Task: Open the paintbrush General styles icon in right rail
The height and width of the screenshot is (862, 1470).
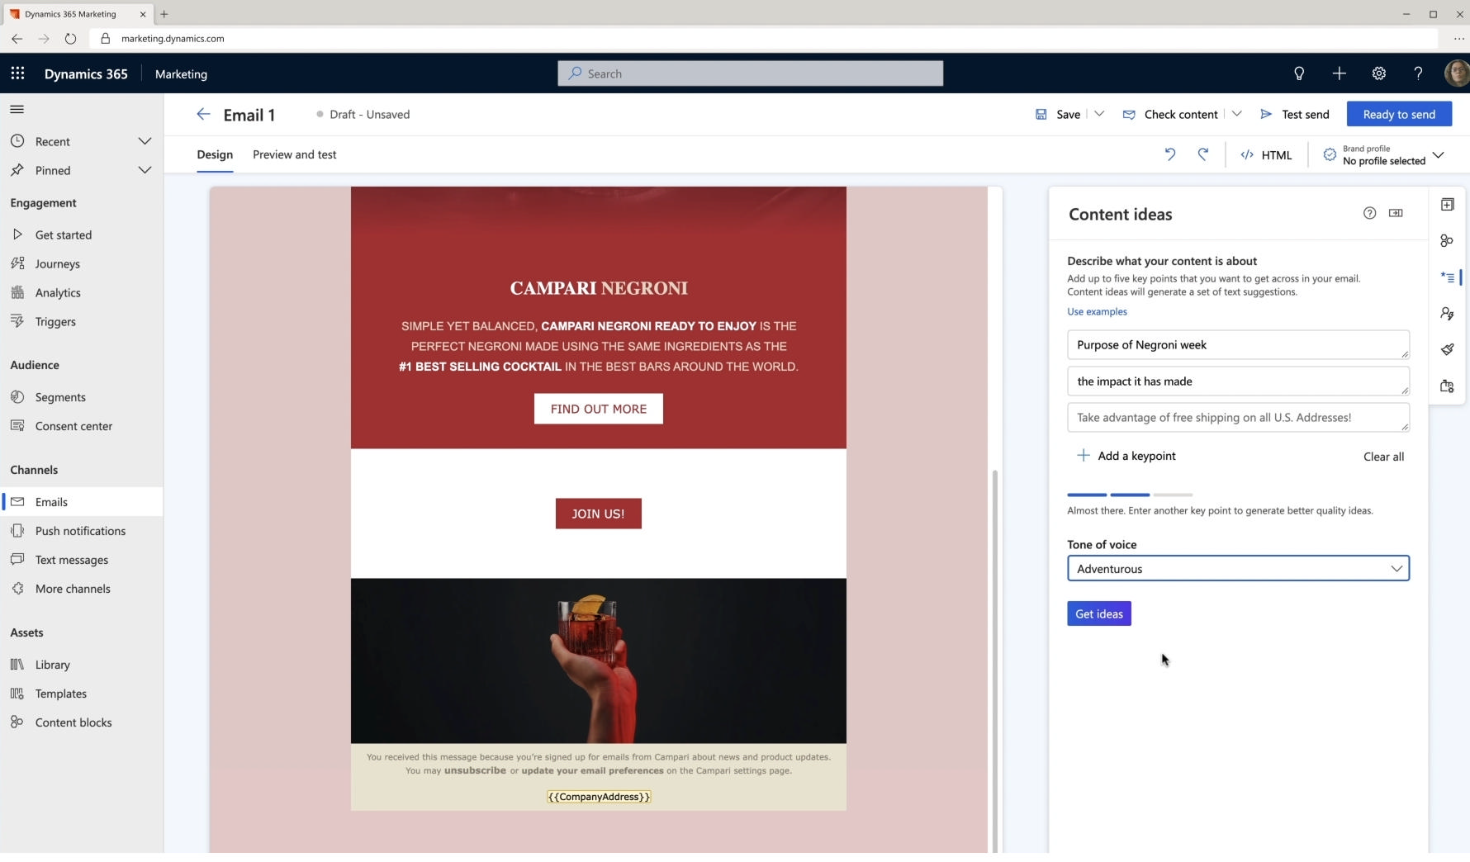Action: point(1447,349)
